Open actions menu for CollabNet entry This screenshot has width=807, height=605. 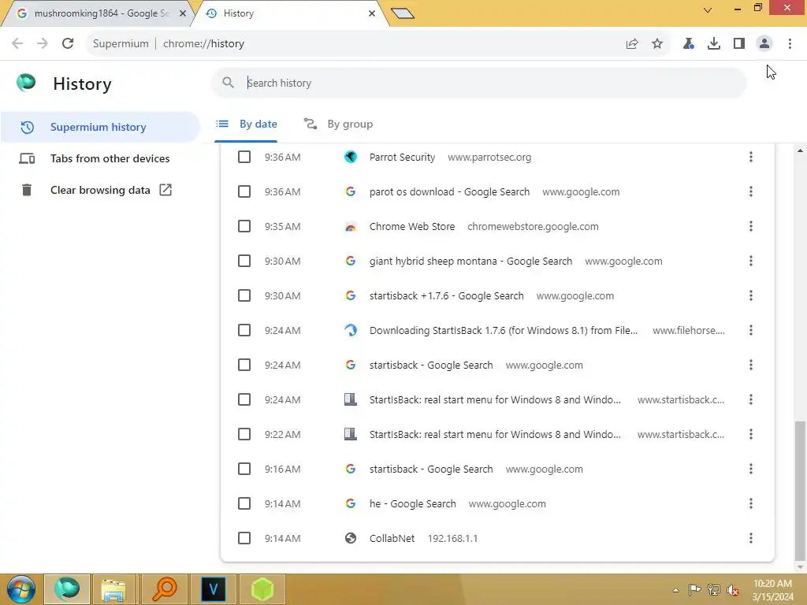751,538
